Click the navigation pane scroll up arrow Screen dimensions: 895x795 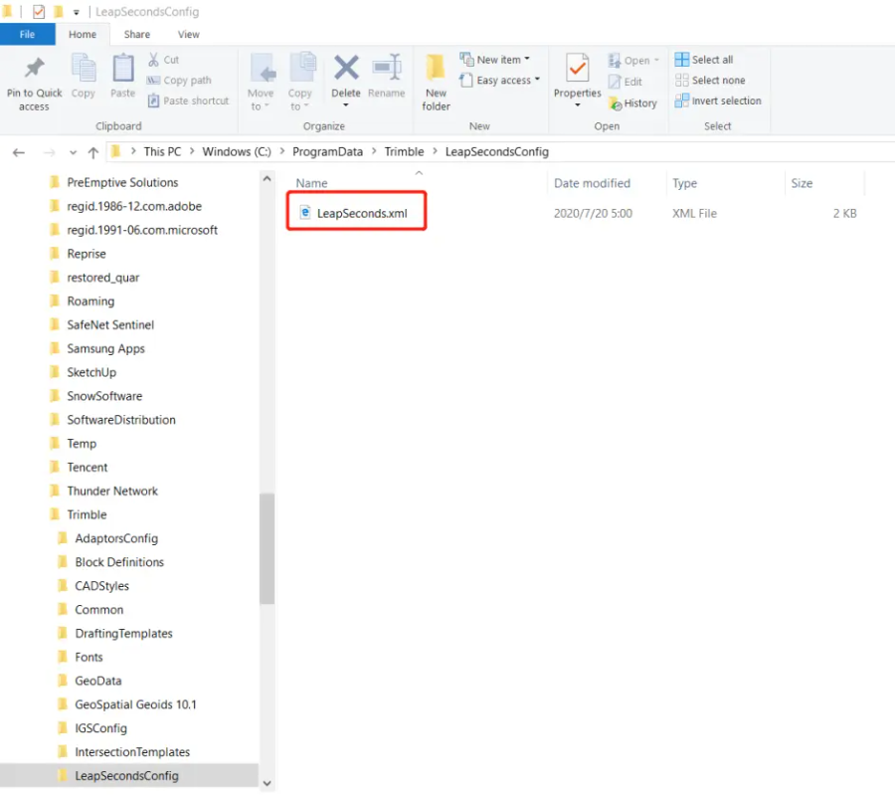267,179
